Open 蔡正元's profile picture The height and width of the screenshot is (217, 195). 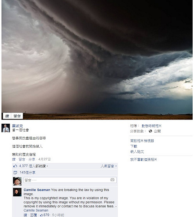point(5,128)
